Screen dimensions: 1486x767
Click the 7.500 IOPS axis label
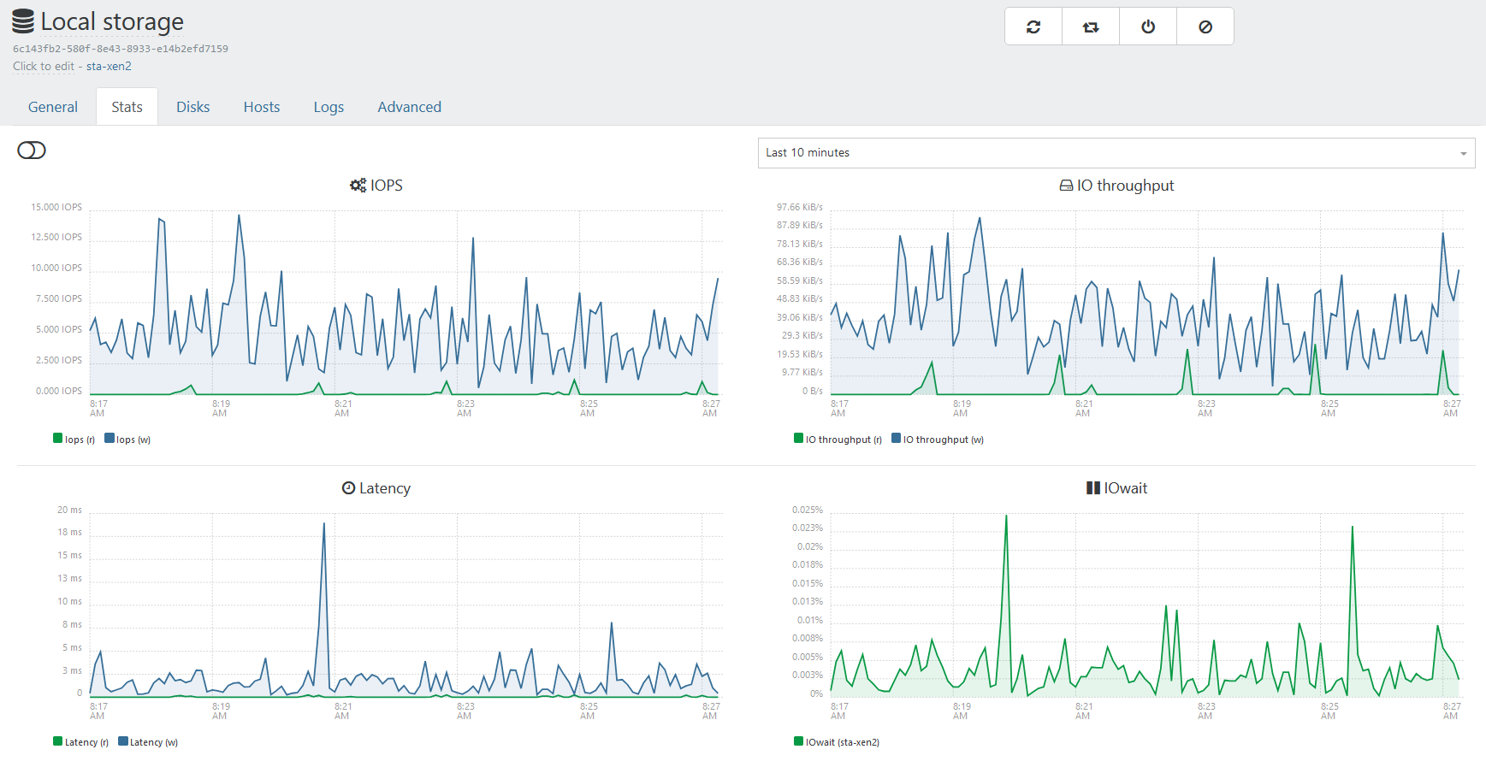point(59,299)
